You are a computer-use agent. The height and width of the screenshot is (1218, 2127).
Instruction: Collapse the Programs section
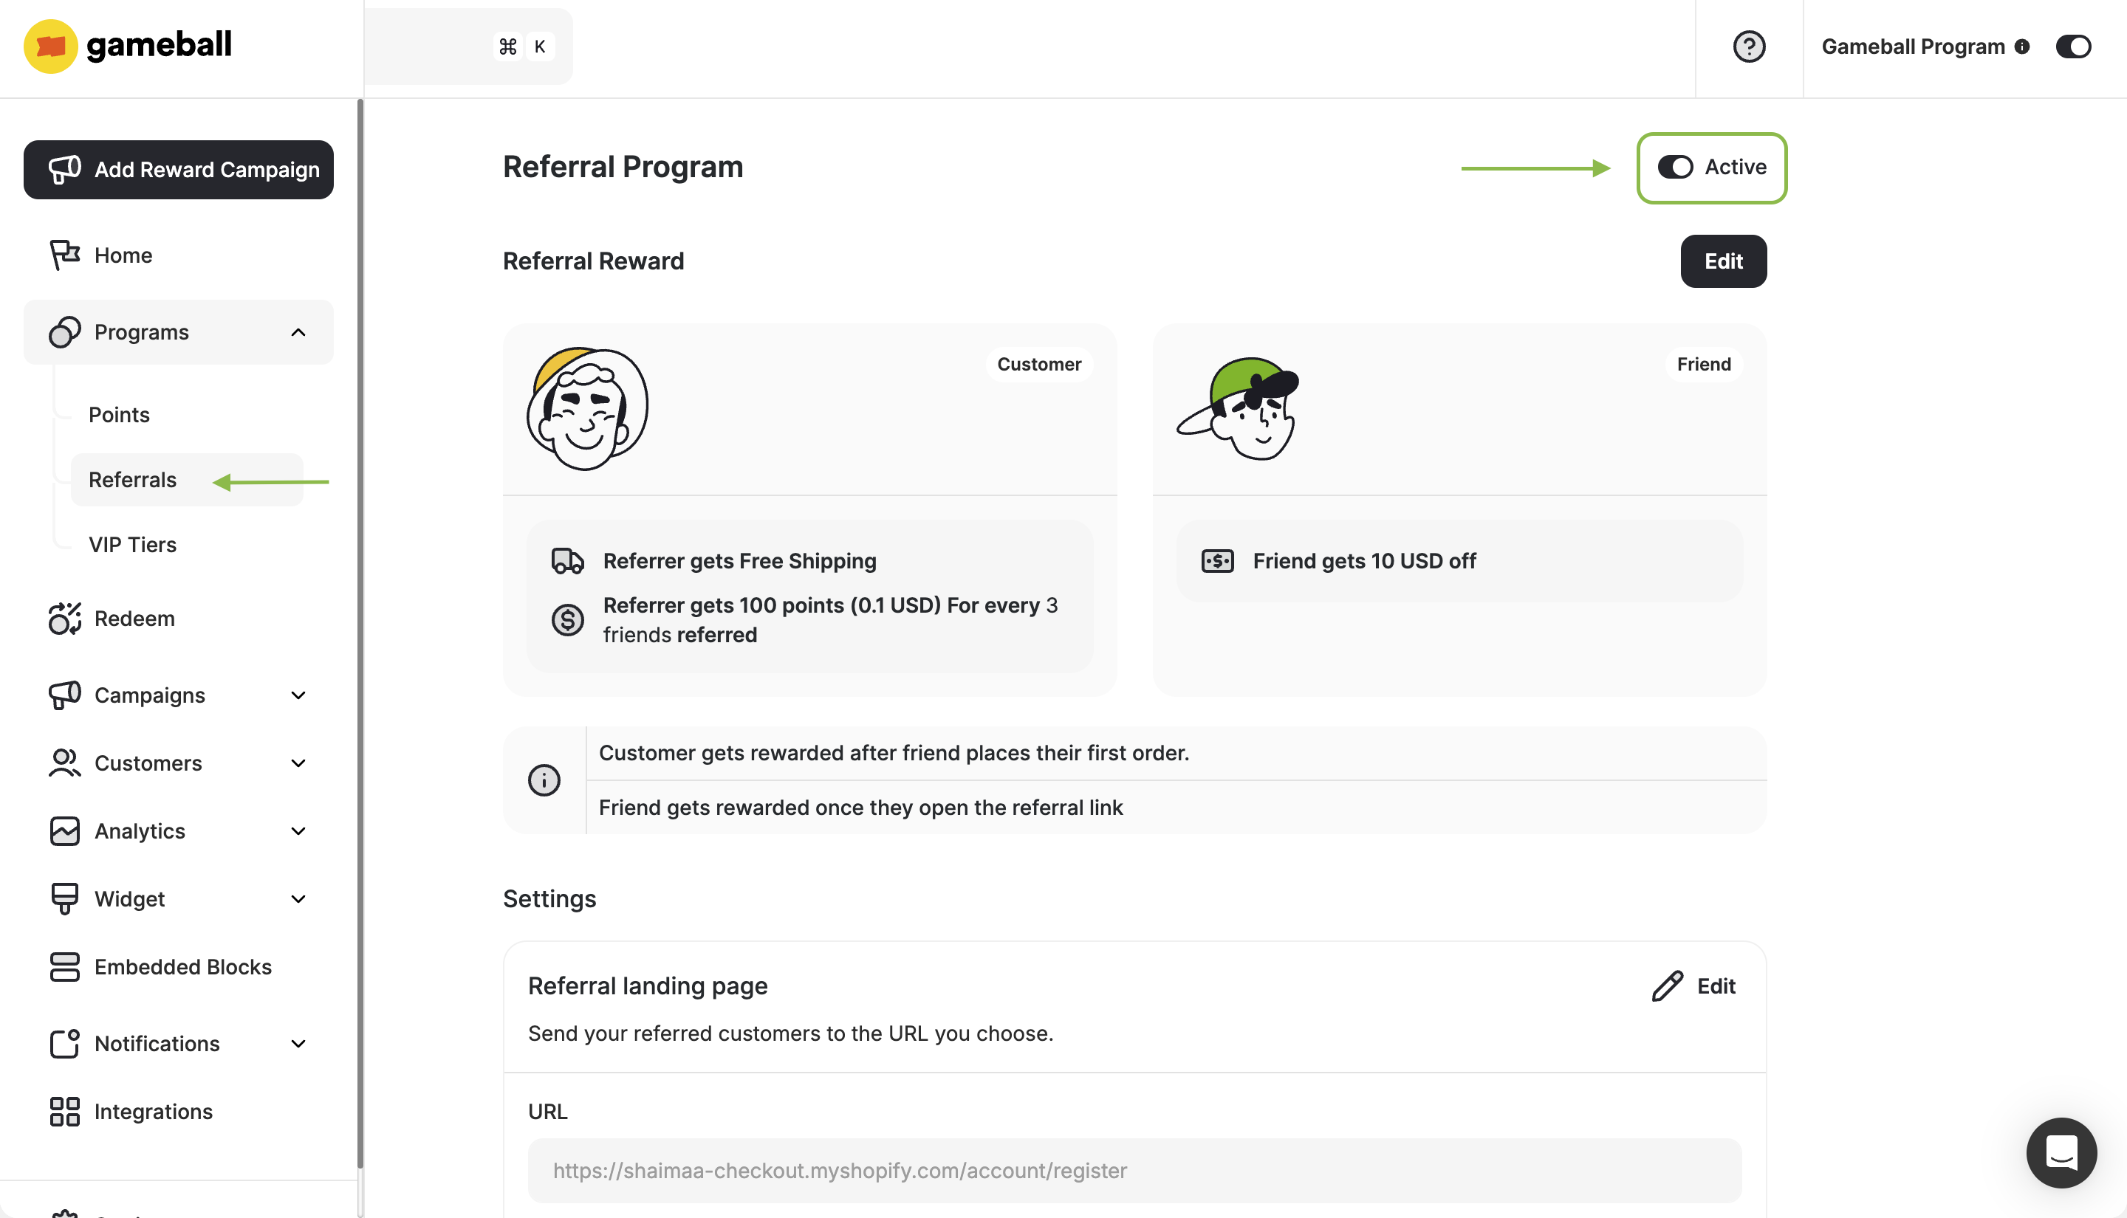click(298, 332)
